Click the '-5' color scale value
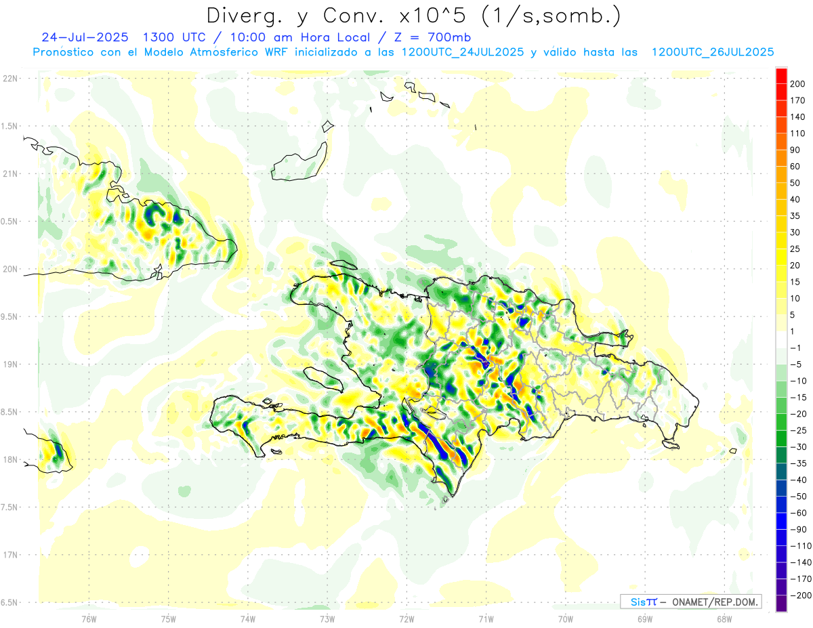Image resolution: width=813 pixels, height=628 pixels. [x=795, y=364]
